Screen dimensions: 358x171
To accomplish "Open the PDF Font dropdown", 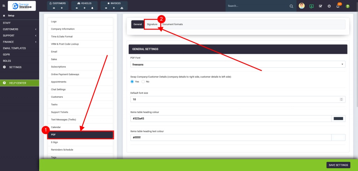I will pos(238,64).
